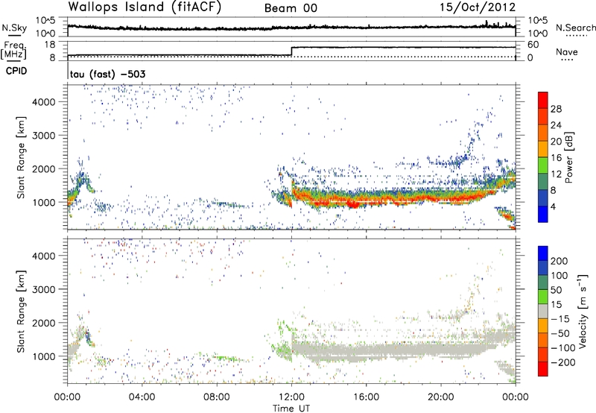
Task: Click the "60" Nave axis tick label
Action: (533, 45)
